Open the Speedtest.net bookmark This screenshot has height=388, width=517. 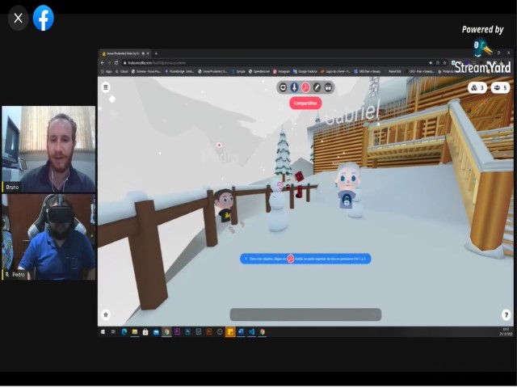click(x=259, y=71)
